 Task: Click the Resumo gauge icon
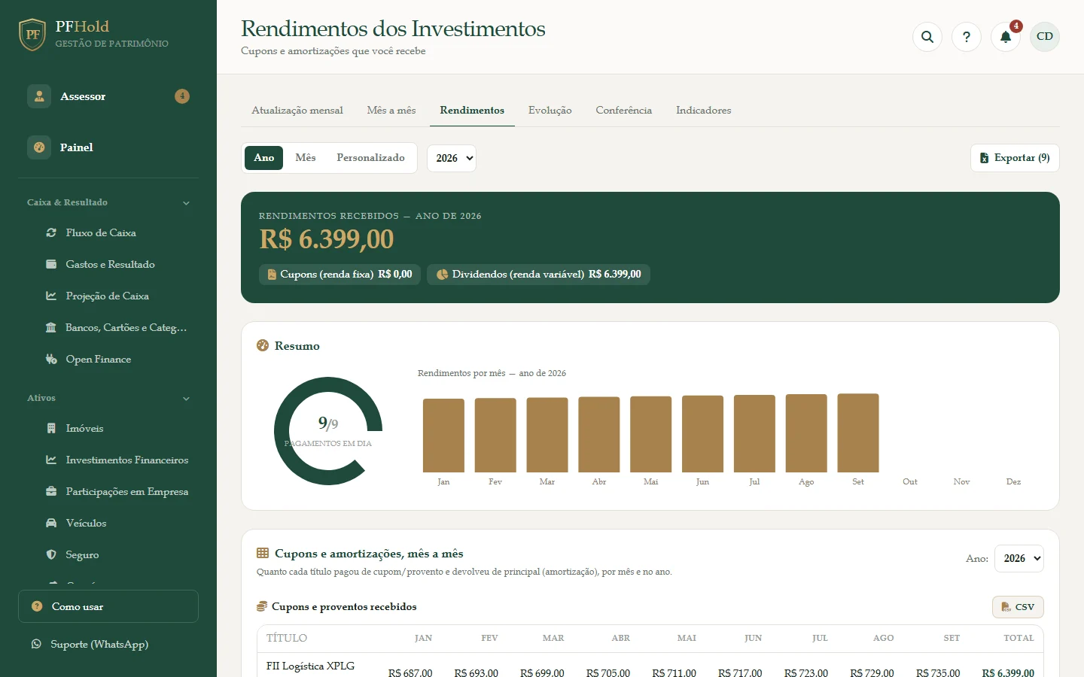click(x=263, y=345)
